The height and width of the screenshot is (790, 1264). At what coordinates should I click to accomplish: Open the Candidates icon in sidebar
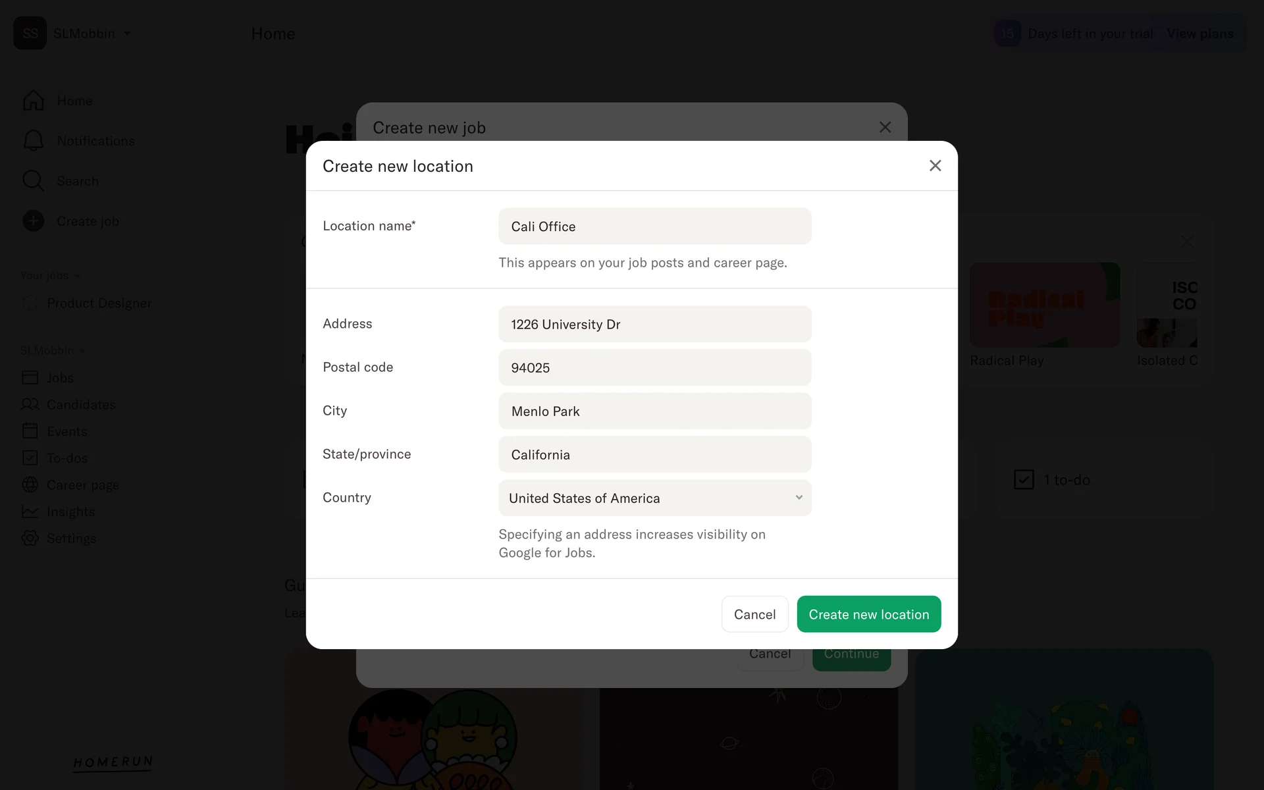(x=30, y=404)
